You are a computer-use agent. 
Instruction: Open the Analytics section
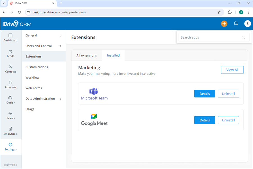(x=11, y=131)
